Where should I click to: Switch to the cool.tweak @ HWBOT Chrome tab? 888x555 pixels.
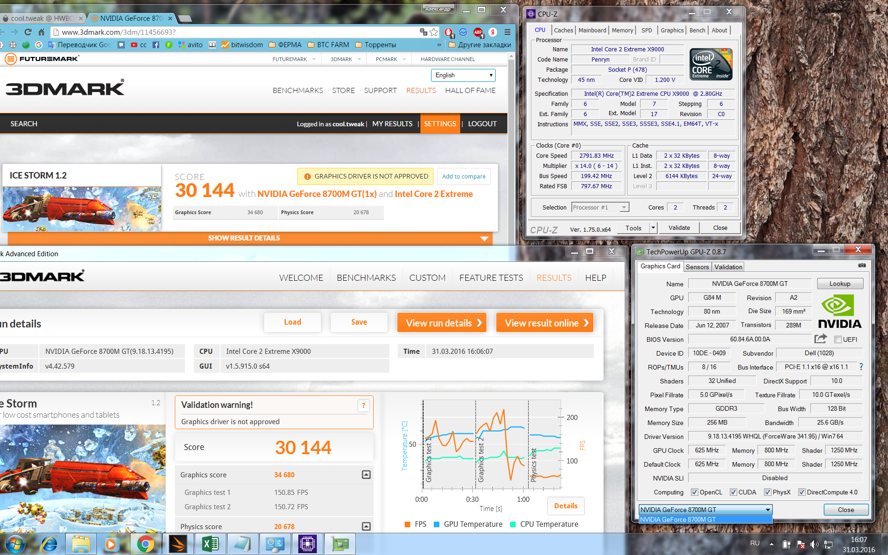click(42, 18)
